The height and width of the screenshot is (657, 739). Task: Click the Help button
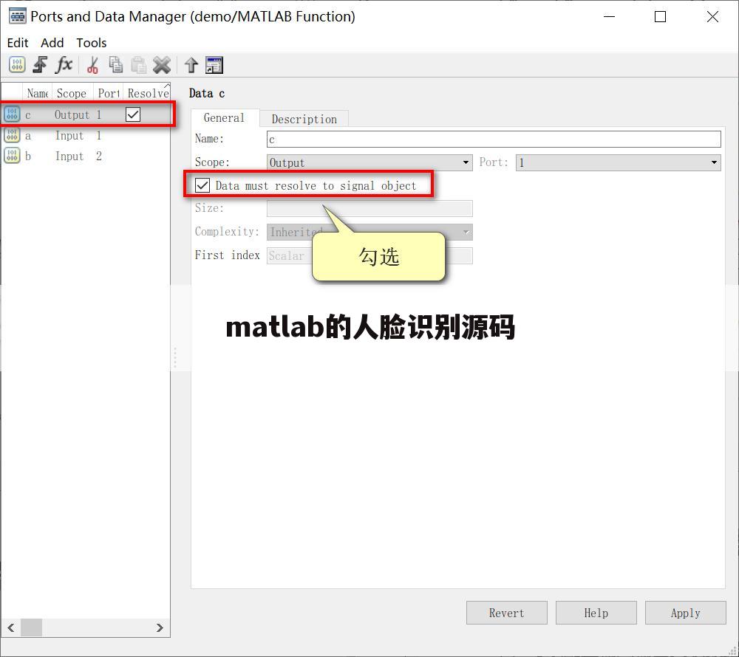point(596,613)
